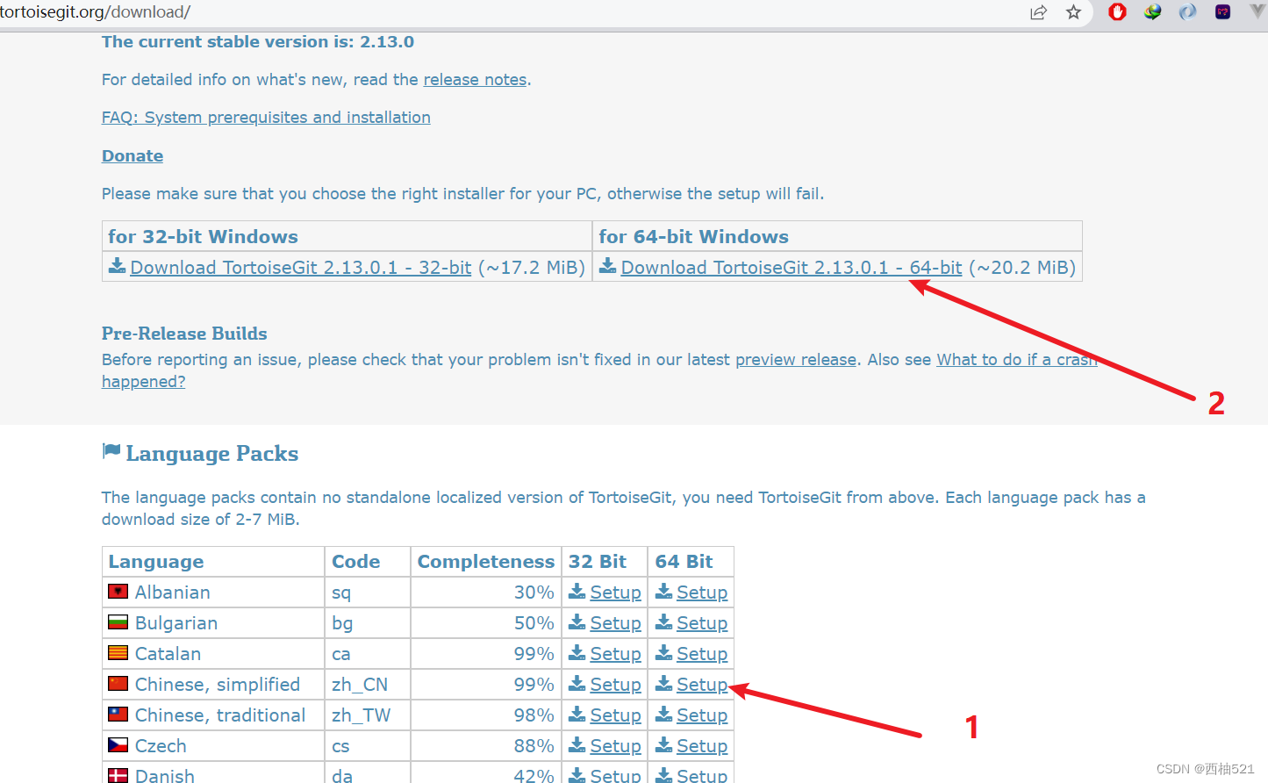1268x783 pixels.
Task: Open the dark purple extension icon
Action: pos(1222,11)
